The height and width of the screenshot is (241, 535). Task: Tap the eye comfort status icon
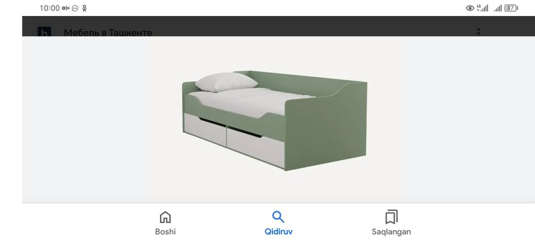tap(470, 8)
